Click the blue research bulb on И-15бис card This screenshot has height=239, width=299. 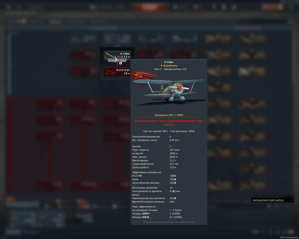click(x=123, y=57)
